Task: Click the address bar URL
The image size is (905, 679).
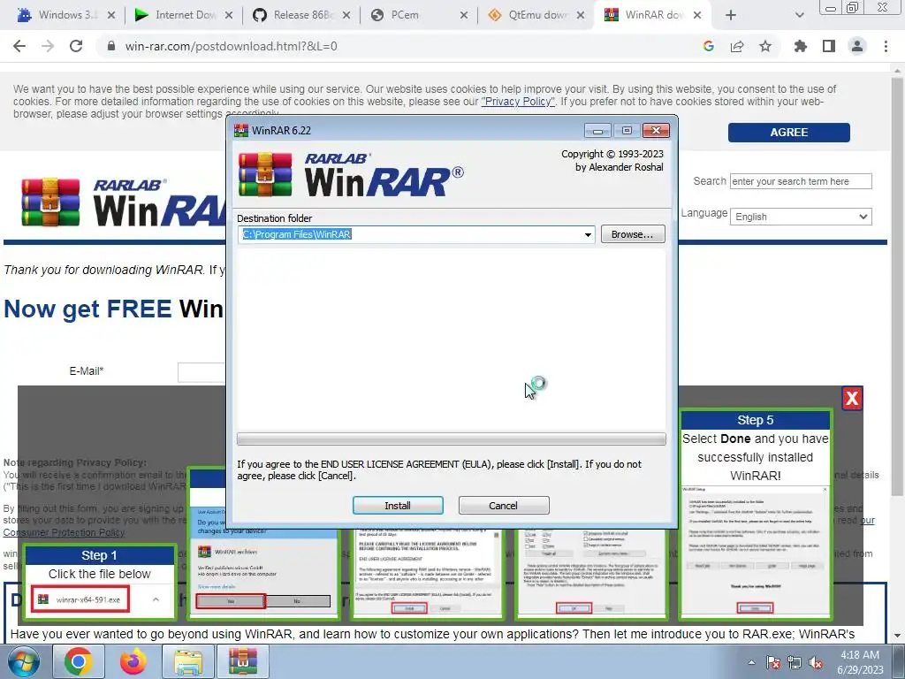Action: click(231, 46)
